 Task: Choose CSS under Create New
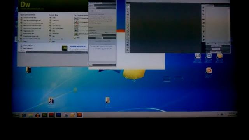(x=52, y=31)
